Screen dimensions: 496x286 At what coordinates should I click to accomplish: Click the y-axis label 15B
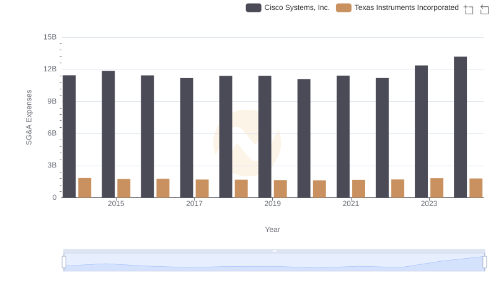(x=50, y=37)
